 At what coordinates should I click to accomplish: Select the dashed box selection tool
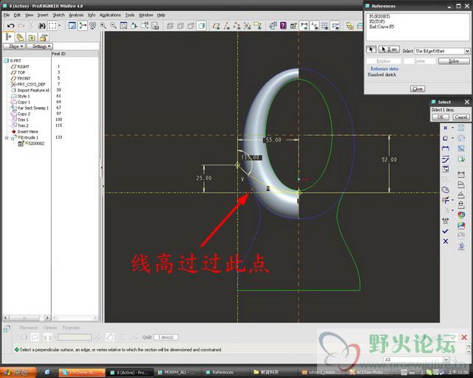tap(52, 26)
